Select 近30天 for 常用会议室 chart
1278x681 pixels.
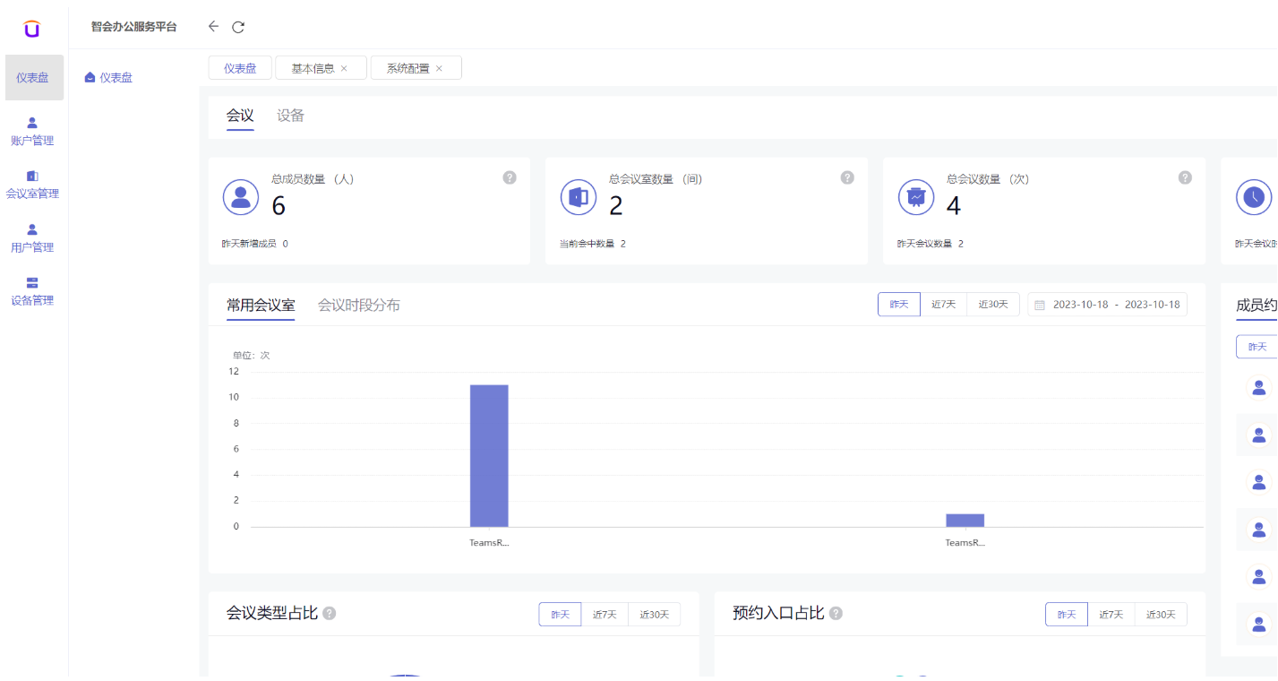993,305
